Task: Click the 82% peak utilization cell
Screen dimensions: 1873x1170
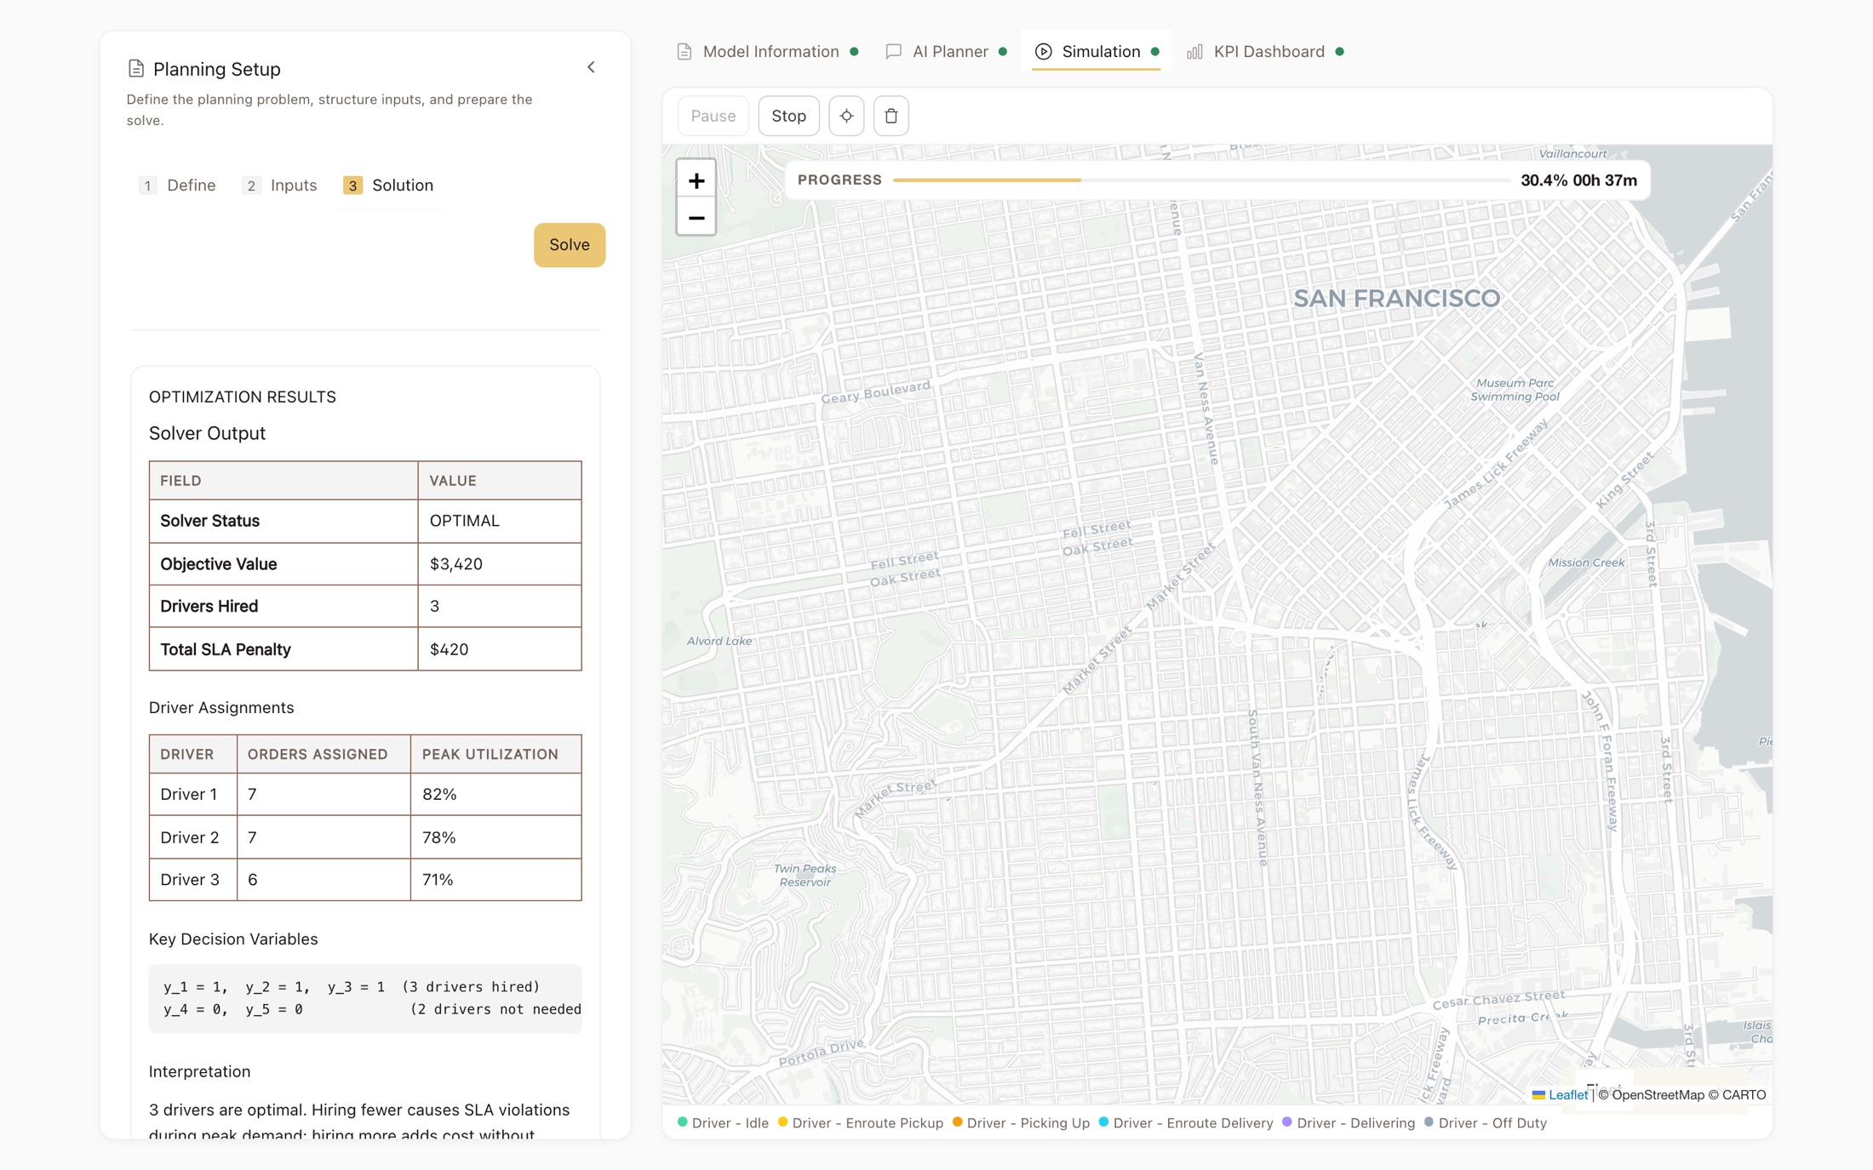Action: pyautogui.click(x=496, y=795)
